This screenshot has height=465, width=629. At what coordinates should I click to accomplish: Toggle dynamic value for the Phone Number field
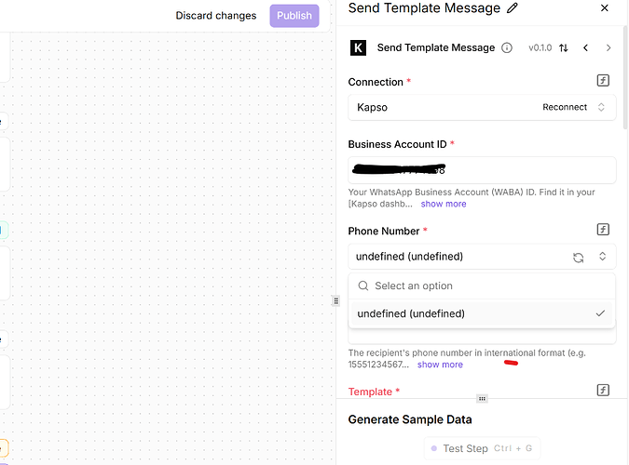click(x=603, y=230)
